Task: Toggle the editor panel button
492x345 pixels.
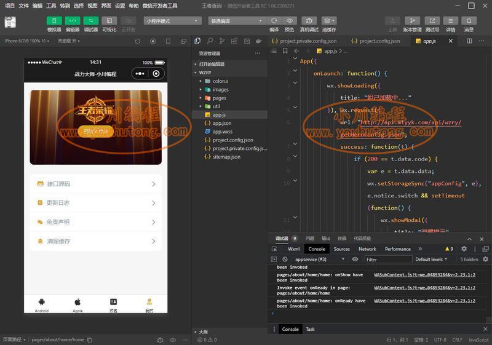Action: (73, 21)
